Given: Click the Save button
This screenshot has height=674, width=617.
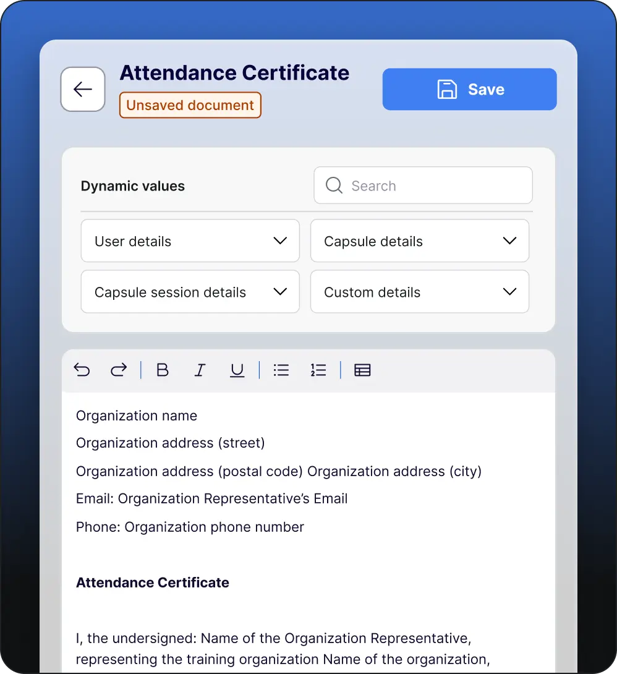Looking at the screenshot, I should [x=469, y=89].
